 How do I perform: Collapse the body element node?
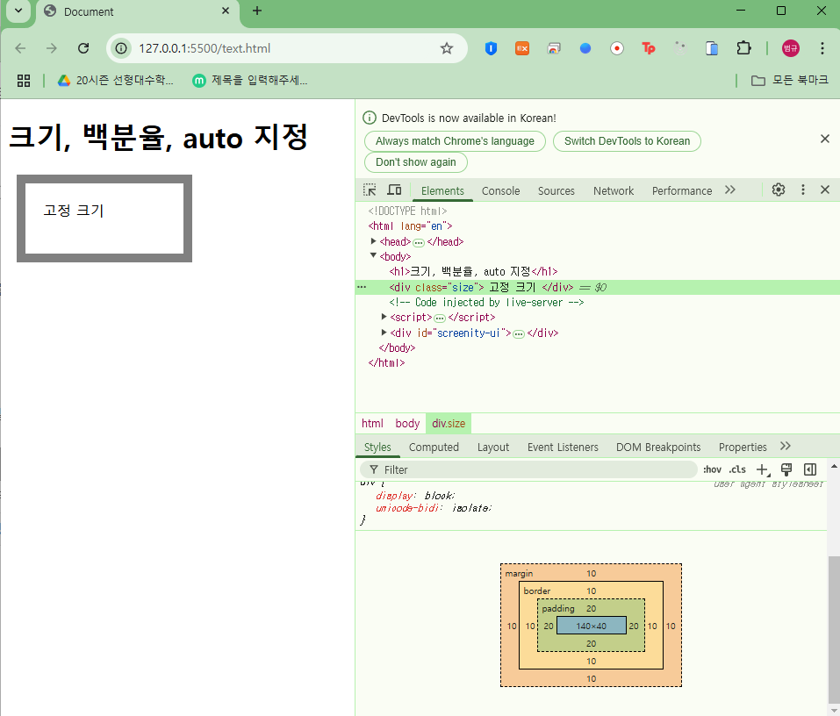click(x=373, y=256)
